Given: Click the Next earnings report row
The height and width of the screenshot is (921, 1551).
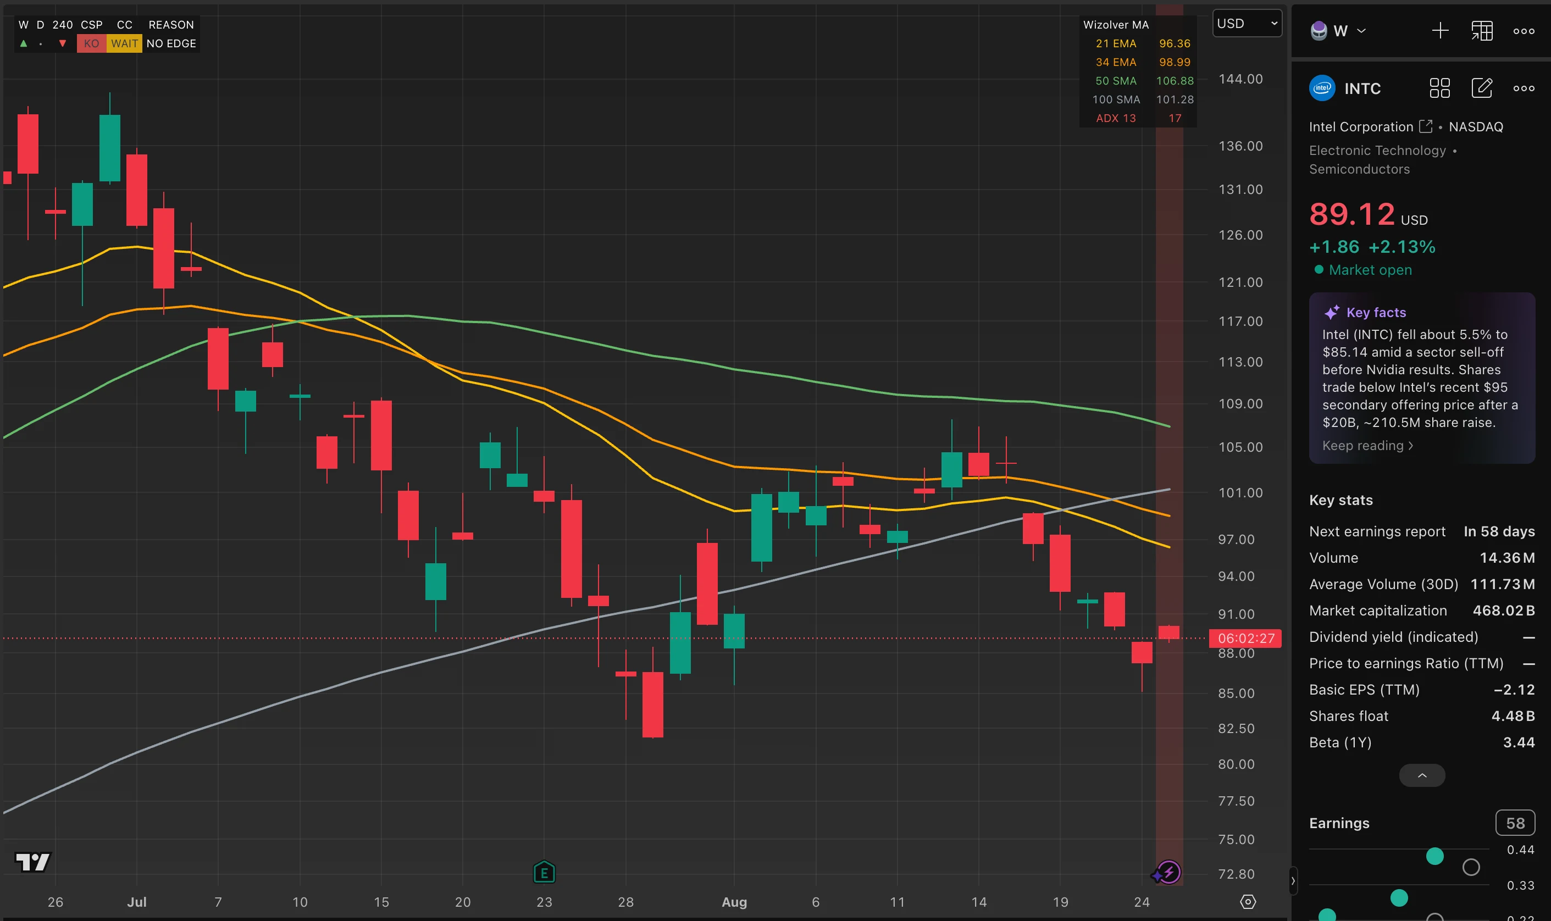Looking at the screenshot, I should [x=1422, y=531].
